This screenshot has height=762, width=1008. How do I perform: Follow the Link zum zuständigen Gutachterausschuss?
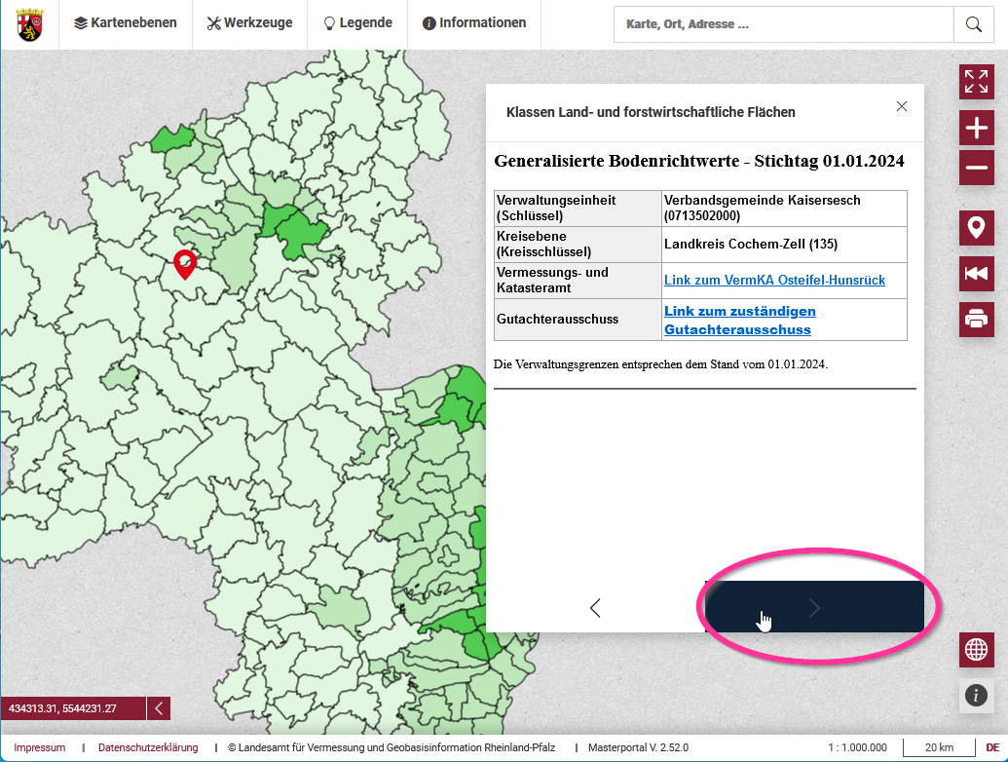pos(739,320)
